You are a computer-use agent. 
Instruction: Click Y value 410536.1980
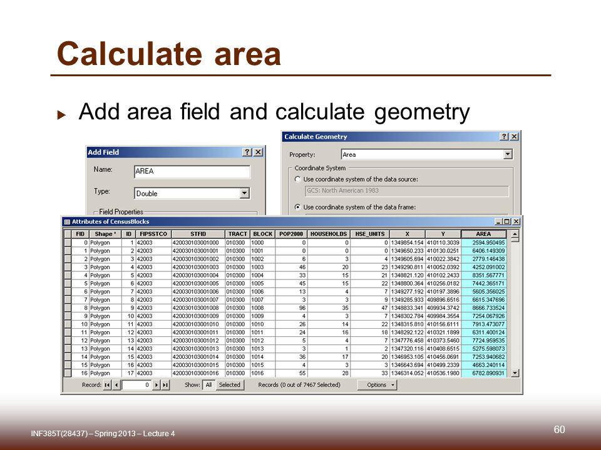click(443, 373)
